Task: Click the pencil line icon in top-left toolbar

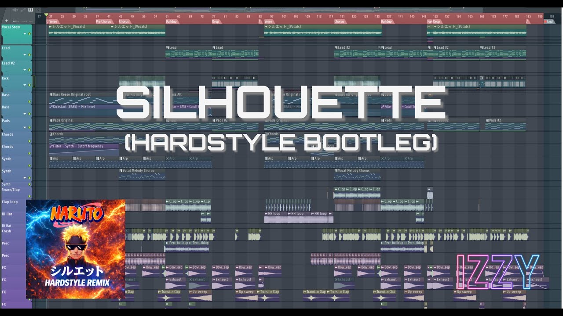Action: point(23,10)
